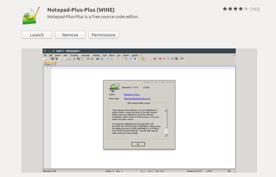Click the Print toolbar icon

(69, 59)
